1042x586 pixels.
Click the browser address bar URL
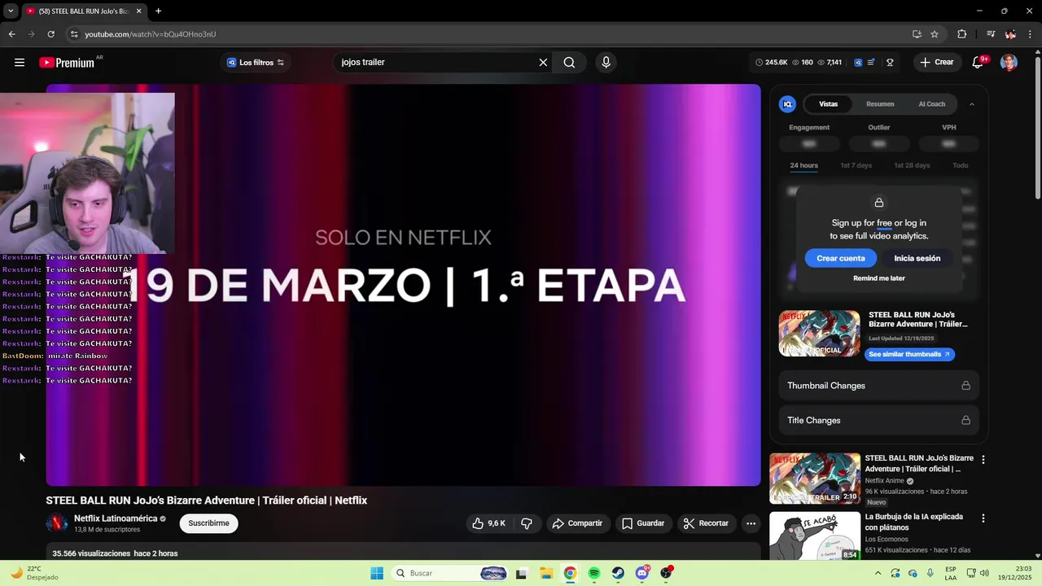pyautogui.click(x=151, y=34)
